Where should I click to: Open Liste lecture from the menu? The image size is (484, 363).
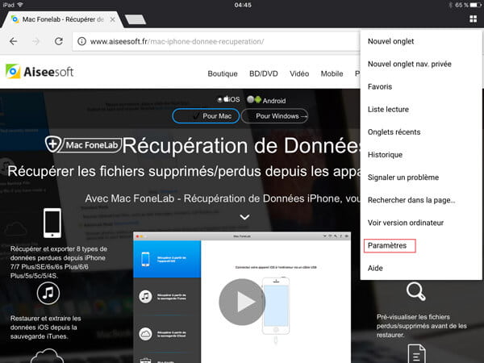tap(388, 109)
